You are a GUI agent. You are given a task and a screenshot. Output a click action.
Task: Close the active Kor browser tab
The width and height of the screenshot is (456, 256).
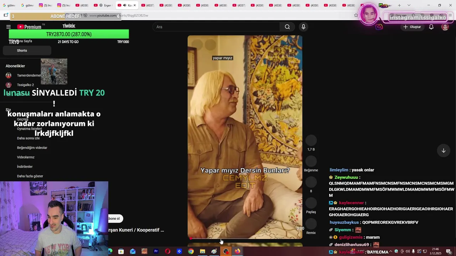tap(135, 5)
